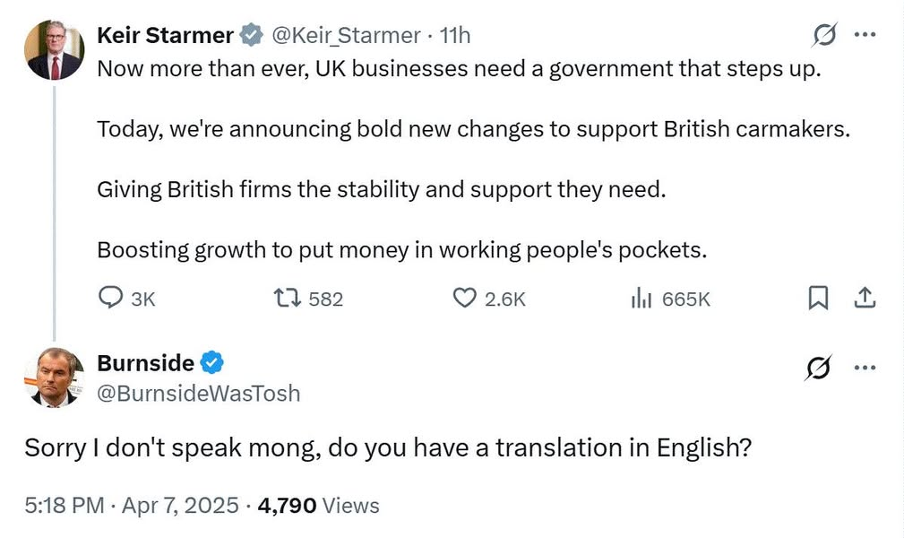
Task: Open Burnside's profile avatar
Action: (54, 377)
